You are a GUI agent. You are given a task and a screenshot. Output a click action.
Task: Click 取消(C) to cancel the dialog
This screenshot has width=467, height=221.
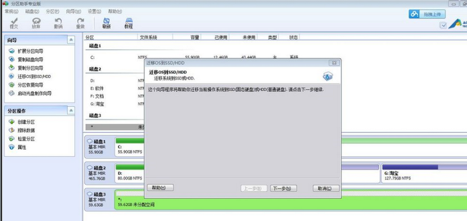click(x=326, y=188)
